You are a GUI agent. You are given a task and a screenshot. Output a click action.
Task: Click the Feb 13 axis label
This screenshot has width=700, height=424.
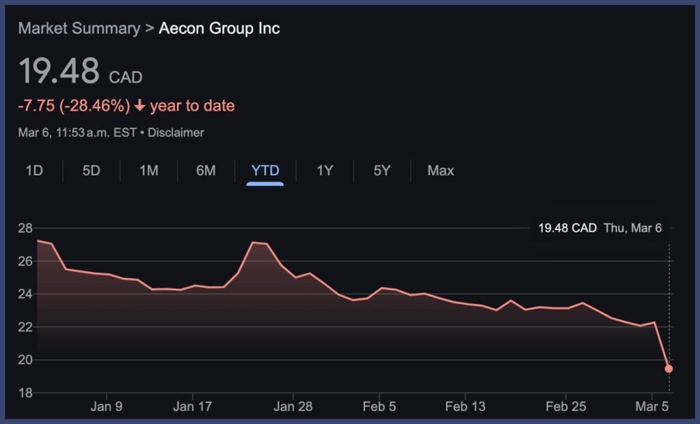465,407
